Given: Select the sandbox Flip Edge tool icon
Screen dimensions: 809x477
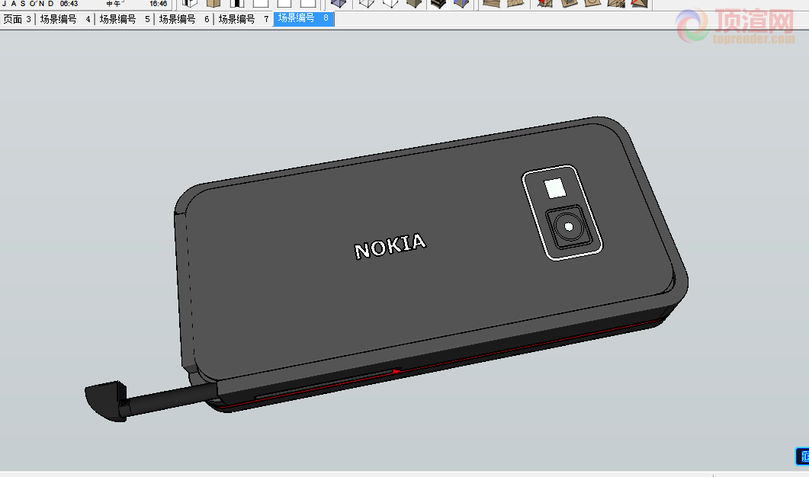Looking at the screenshot, I should tap(640, 4).
